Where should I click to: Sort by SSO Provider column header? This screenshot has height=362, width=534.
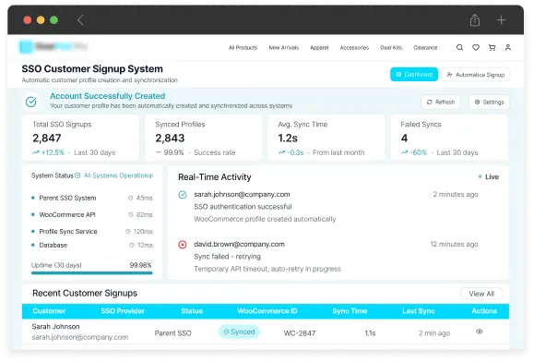point(123,311)
